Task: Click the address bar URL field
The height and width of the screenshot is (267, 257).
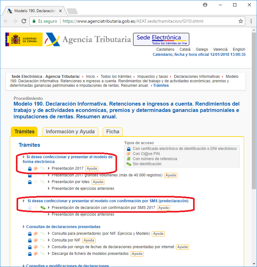Action: pyautogui.click(x=133, y=21)
